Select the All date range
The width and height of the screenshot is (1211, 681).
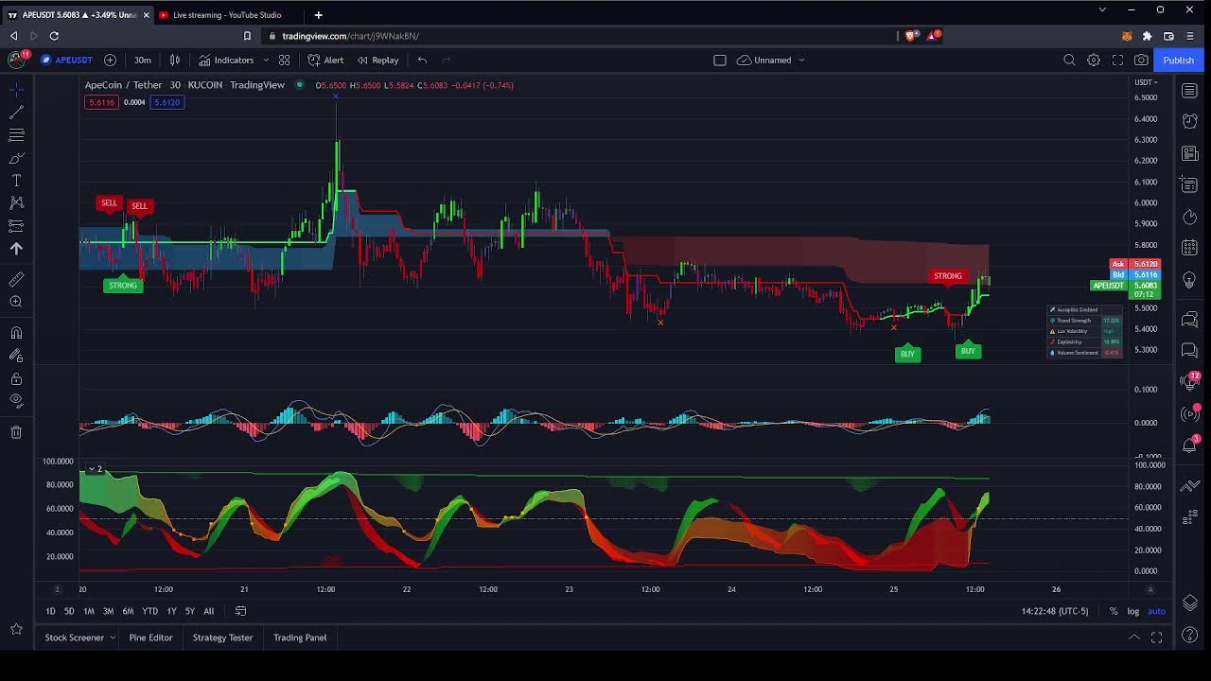click(208, 611)
